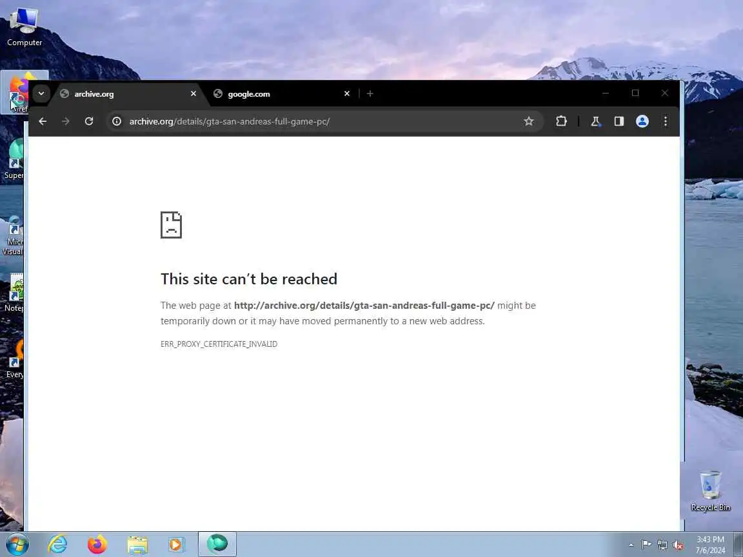The height and width of the screenshot is (557, 743).
Task: Go back to the previous page
Action: 43,121
